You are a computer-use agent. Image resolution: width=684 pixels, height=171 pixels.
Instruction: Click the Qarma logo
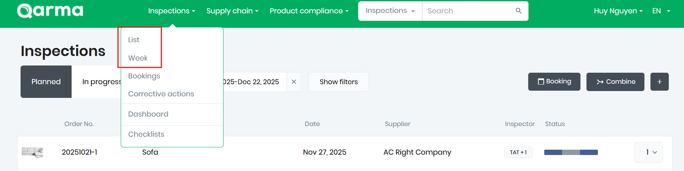[x=50, y=11]
